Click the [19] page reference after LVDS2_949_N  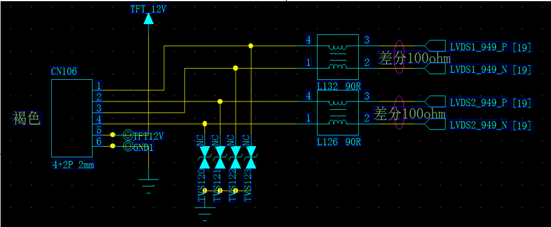[x=522, y=126]
